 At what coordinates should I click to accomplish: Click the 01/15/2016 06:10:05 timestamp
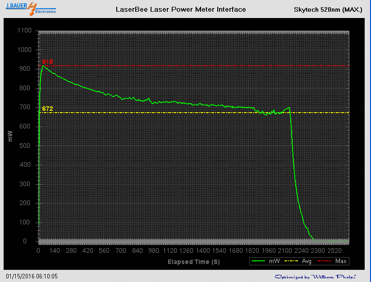click(32, 276)
